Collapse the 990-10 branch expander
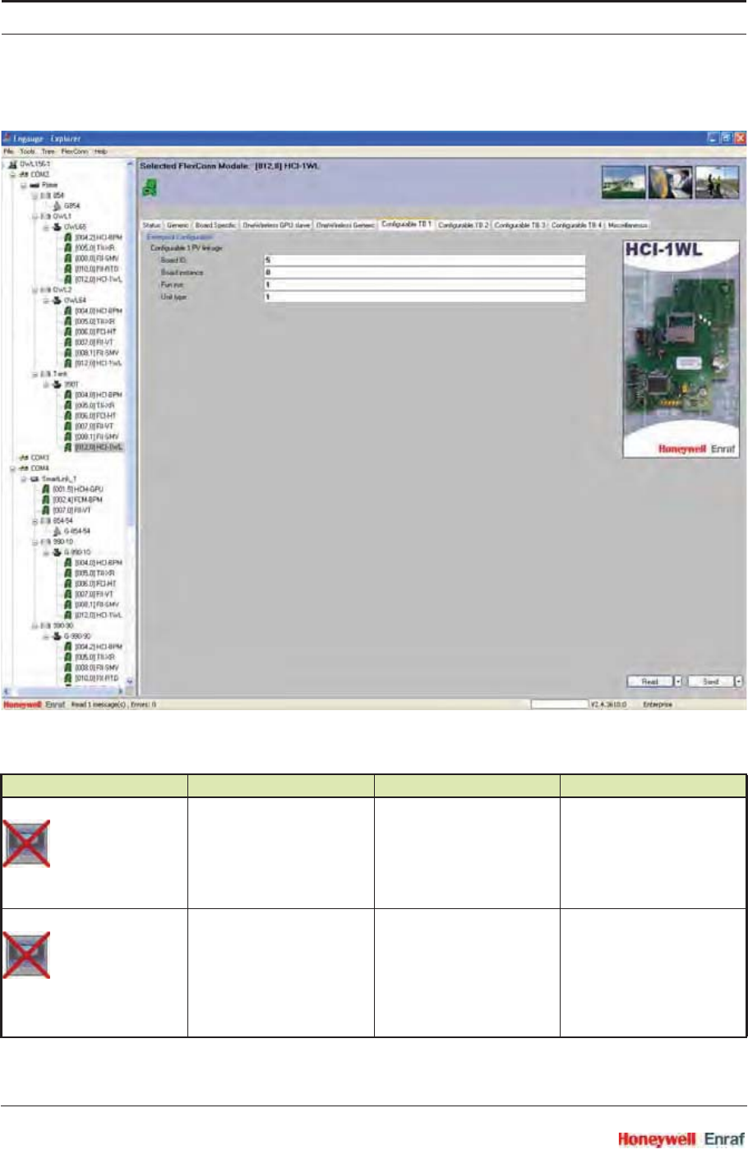This screenshot has height=1154, width=748. pyautogui.click(x=35, y=542)
